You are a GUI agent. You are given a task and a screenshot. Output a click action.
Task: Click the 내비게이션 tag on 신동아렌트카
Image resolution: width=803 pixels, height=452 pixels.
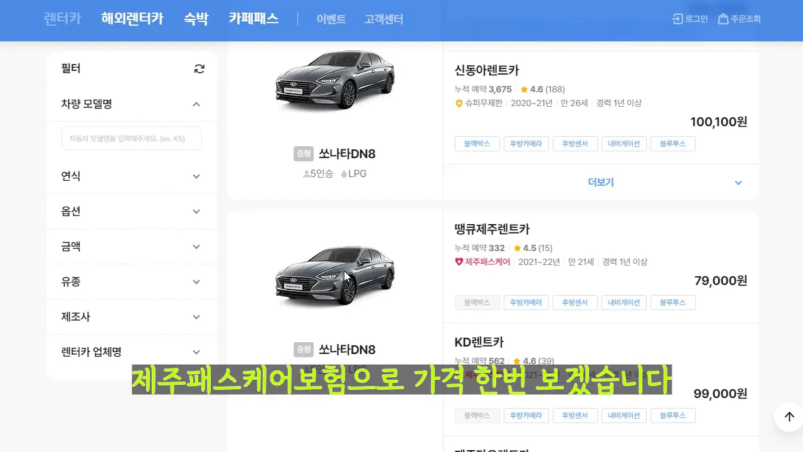pyautogui.click(x=624, y=144)
